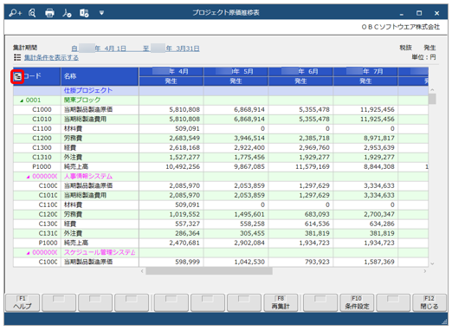Viewport: 452px width, 331px height.
Task: Click the 4月 column header
Action: pos(171,72)
